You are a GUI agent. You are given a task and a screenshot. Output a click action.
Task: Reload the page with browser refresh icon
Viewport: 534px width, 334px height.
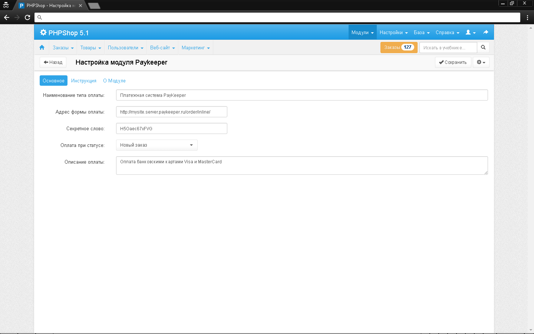27,17
